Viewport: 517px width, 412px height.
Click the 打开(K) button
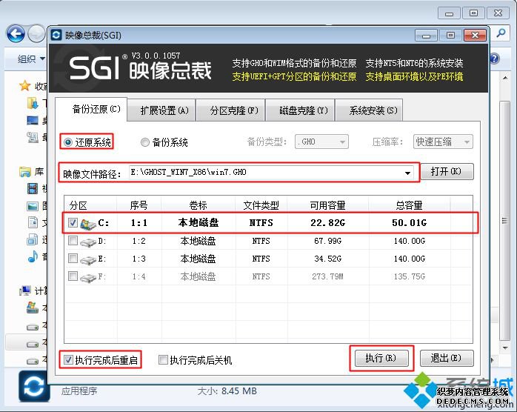pos(447,171)
